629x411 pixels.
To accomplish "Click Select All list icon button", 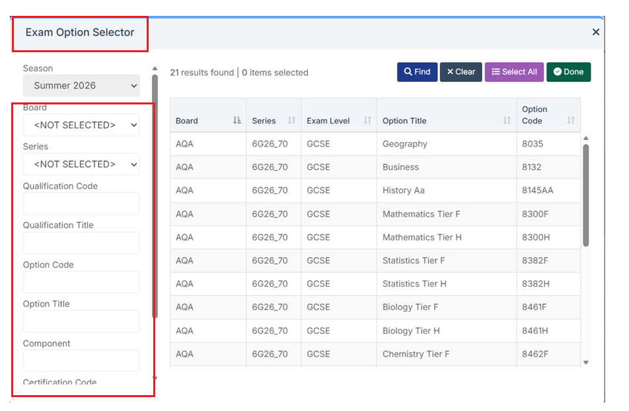I will coord(514,72).
